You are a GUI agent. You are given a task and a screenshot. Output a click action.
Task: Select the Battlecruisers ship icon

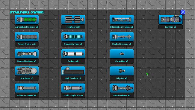click(122, 88)
